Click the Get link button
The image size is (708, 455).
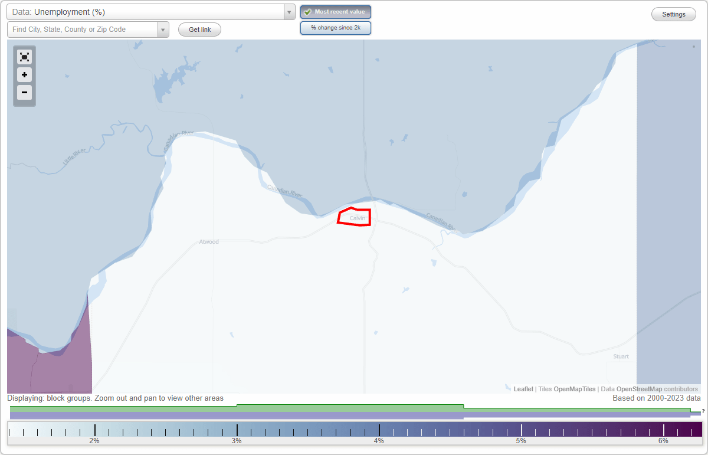tap(199, 30)
